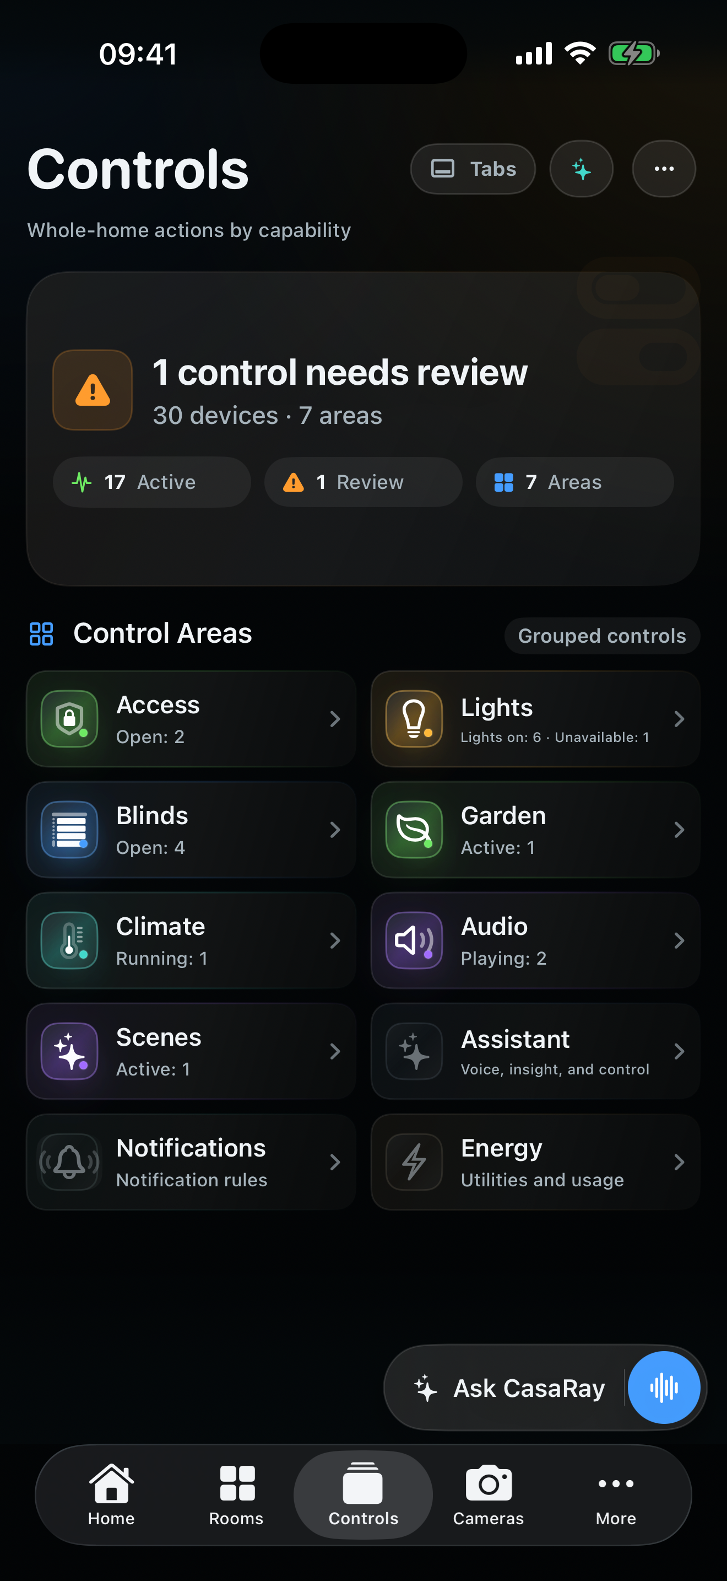Filter by 17 Active chip
Image resolution: width=727 pixels, height=1581 pixels.
point(151,482)
